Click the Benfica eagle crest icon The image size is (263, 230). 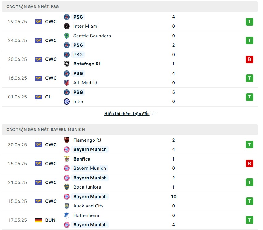[x=67, y=159]
